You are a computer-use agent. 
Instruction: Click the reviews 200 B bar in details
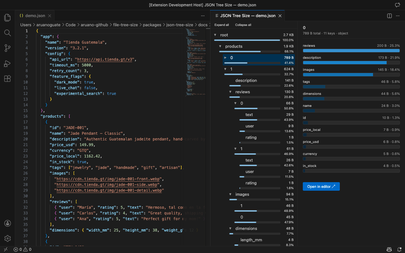click(x=351, y=51)
